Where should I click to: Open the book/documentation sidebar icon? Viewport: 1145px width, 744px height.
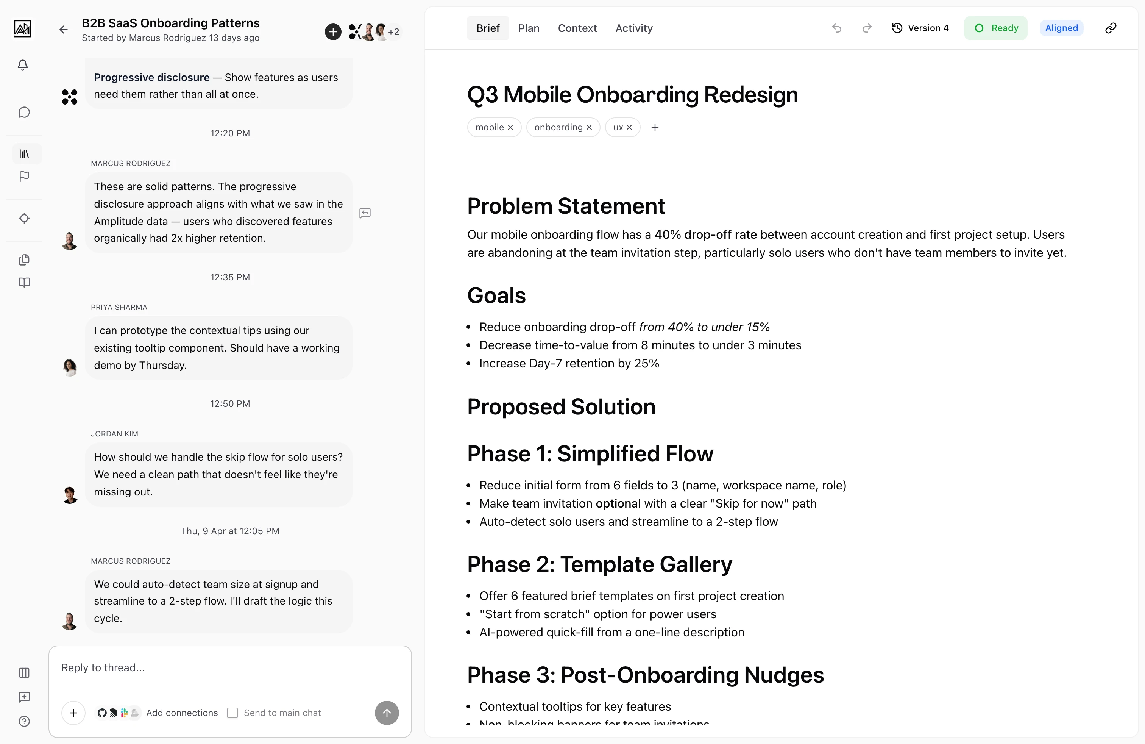tap(23, 283)
